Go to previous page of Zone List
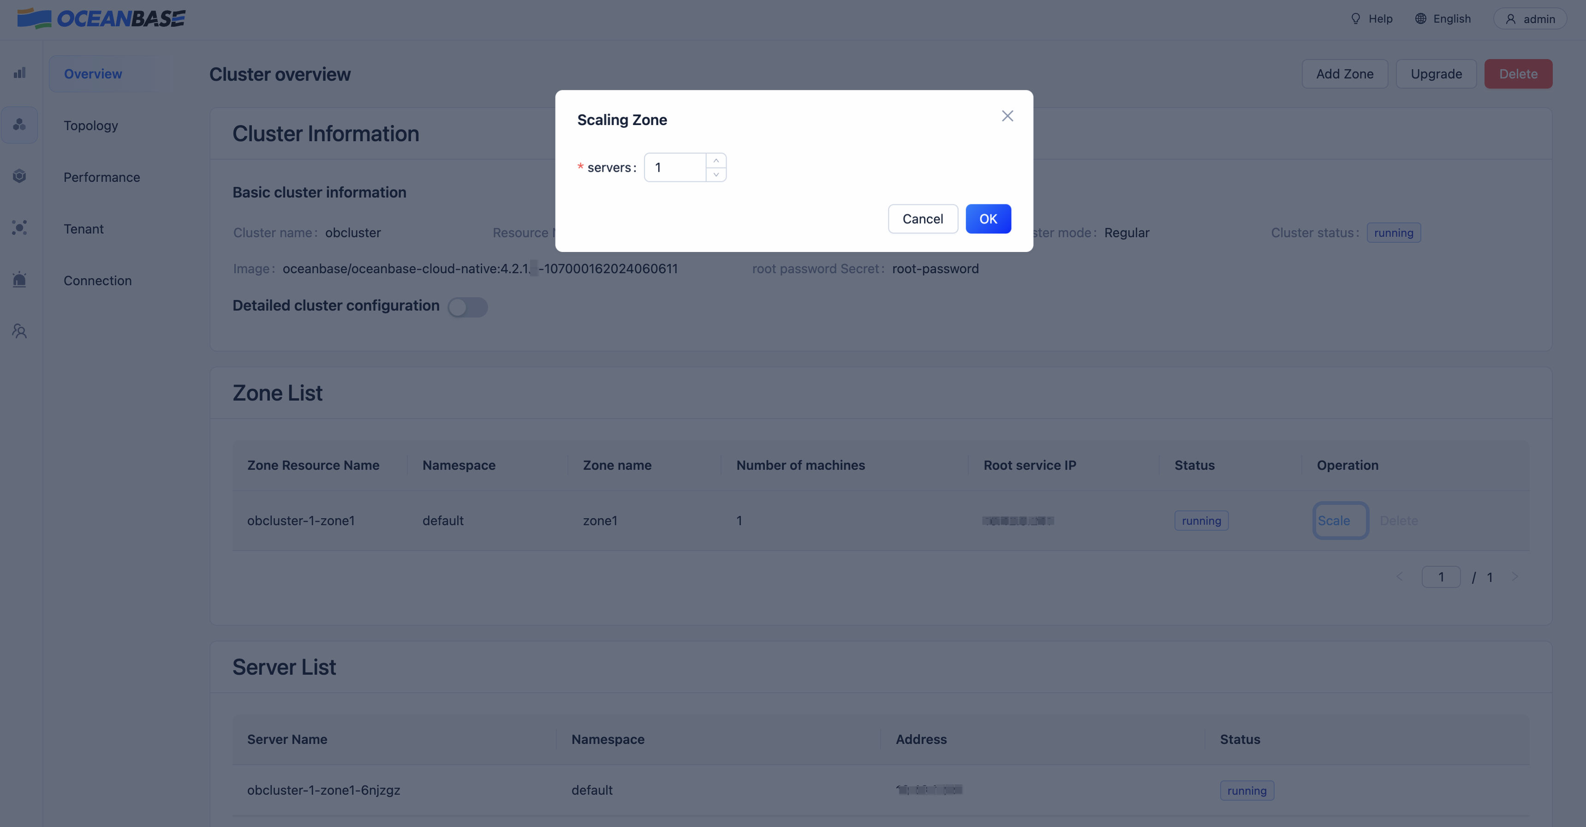The width and height of the screenshot is (1586, 827). coord(1399,577)
